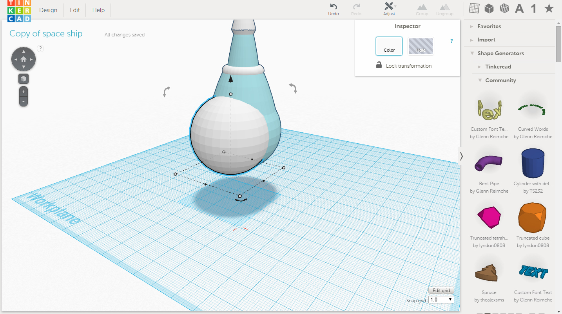Open the Edit menu

point(75,10)
